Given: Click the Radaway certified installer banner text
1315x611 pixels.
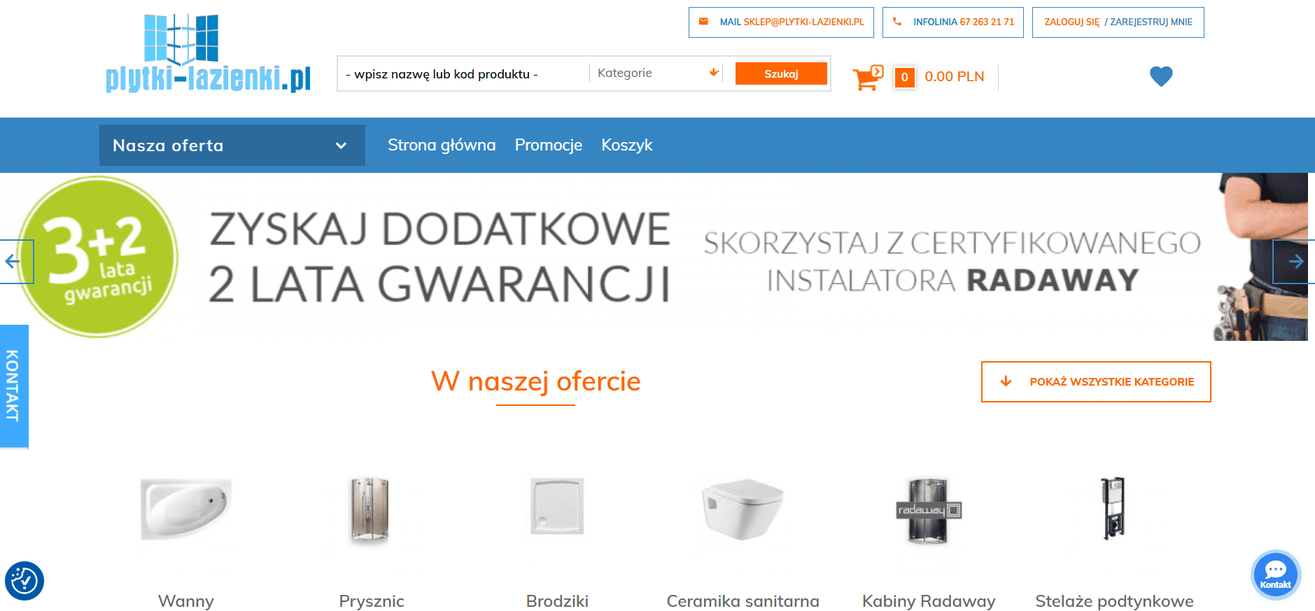Looking at the screenshot, I should click(952, 262).
